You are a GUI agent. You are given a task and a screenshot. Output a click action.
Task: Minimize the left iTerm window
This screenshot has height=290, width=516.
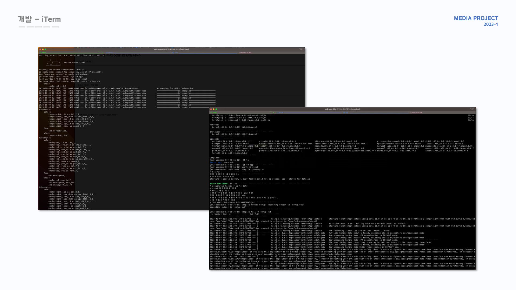point(43,49)
